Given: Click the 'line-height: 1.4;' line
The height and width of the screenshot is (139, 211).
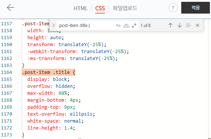Looking at the screenshot, I should [x=51, y=128].
